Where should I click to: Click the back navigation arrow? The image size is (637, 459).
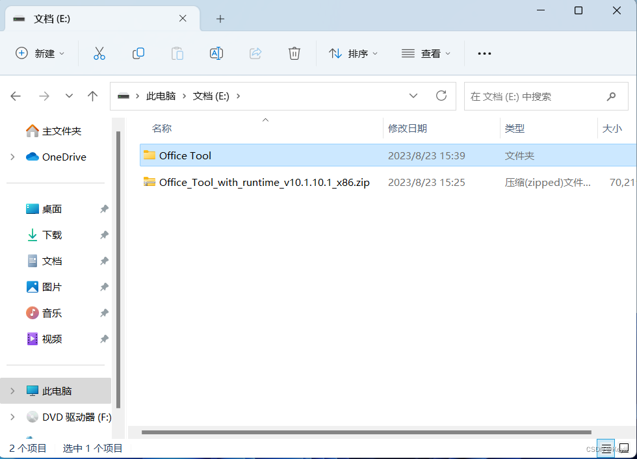click(15, 96)
